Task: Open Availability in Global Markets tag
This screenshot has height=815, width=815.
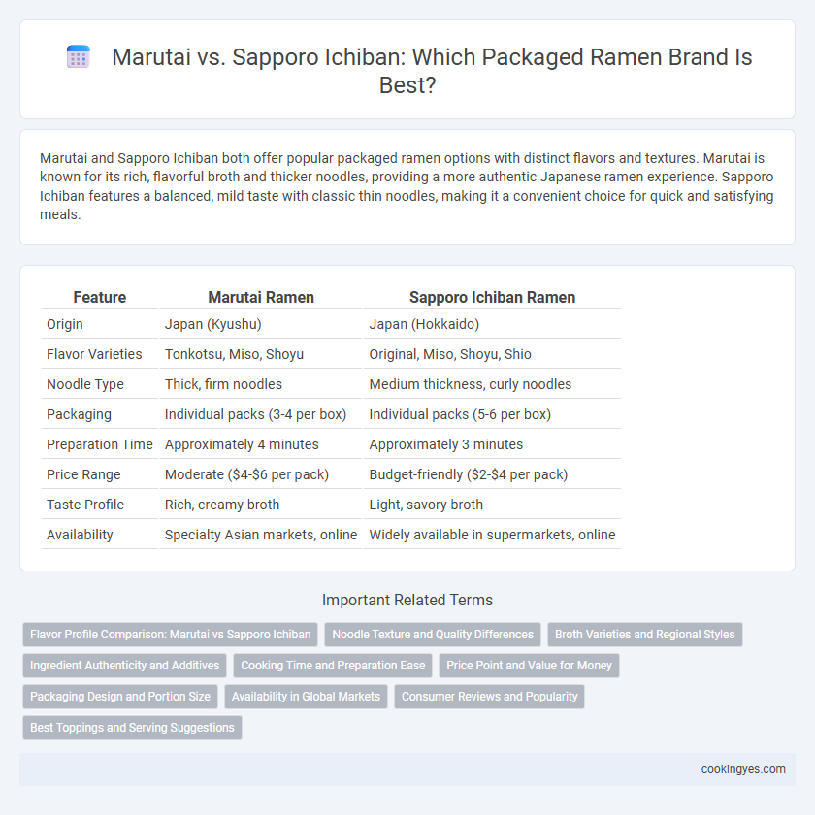Action: (x=306, y=697)
